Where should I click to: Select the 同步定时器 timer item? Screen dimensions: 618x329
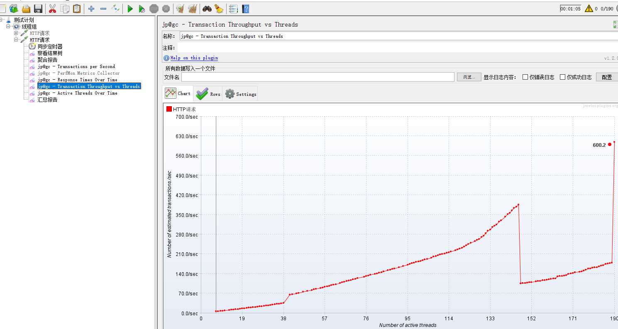(50, 46)
